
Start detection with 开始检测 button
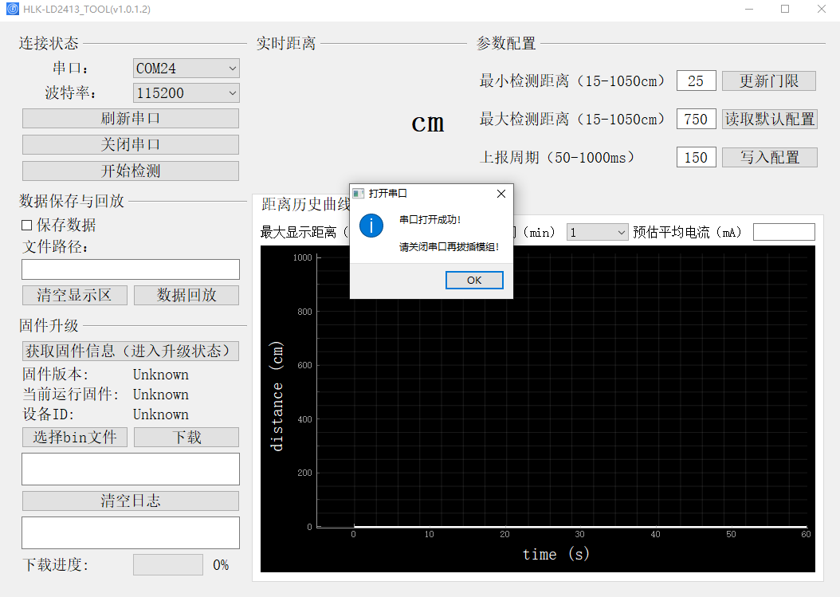click(x=131, y=171)
